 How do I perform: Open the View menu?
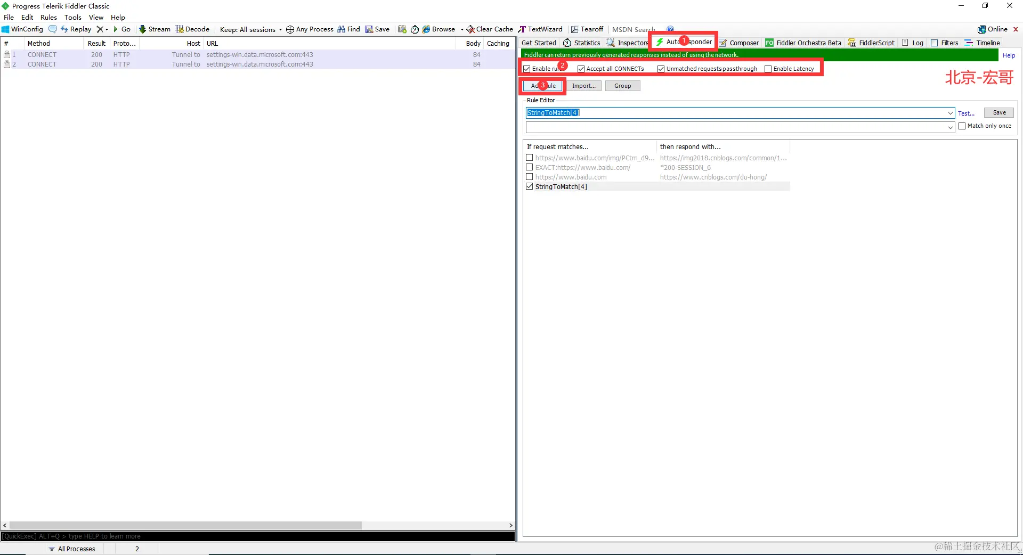96,17
